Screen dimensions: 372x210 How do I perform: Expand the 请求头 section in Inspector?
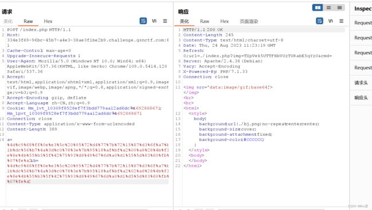click(x=361, y=83)
